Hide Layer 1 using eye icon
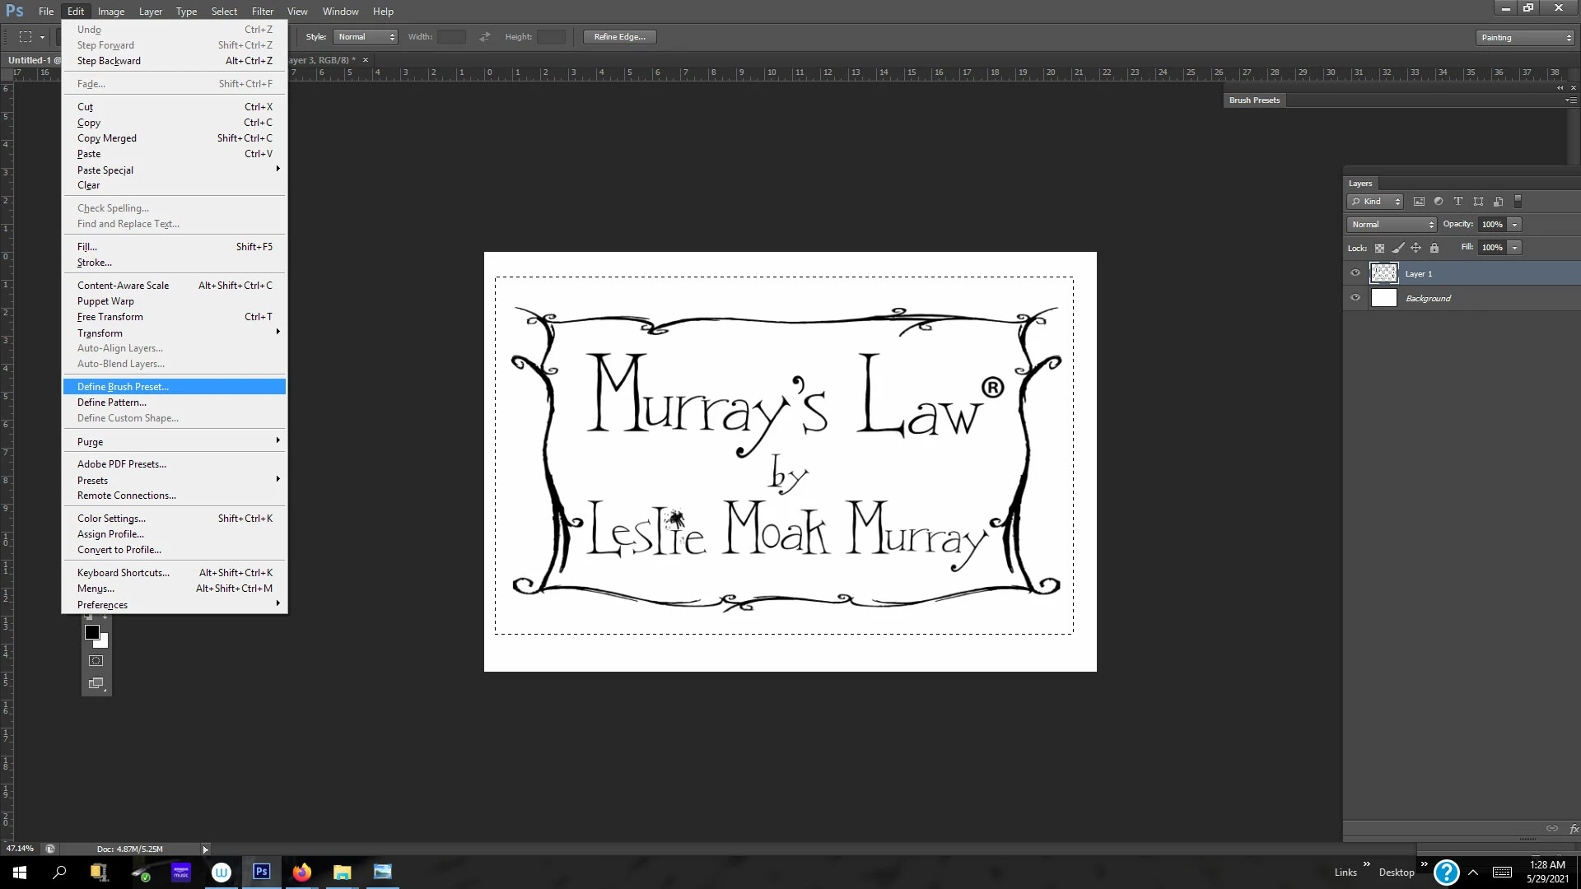 [1355, 273]
